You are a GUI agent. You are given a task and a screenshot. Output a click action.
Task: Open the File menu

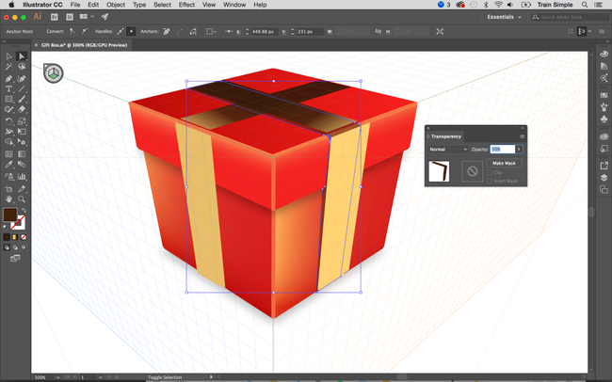coord(75,5)
